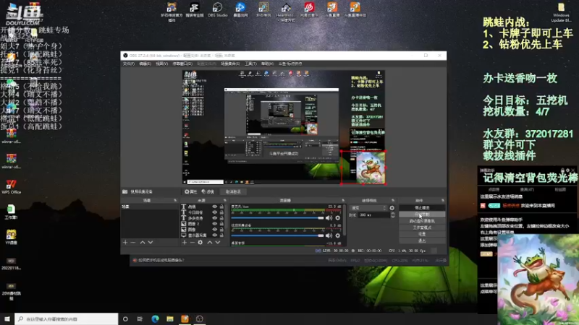
Task: Click the start recording button in controls
Action: pos(422,214)
